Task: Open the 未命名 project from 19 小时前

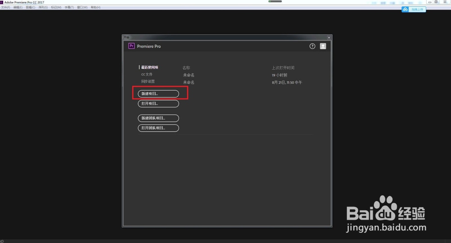Action: (x=189, y=75)
